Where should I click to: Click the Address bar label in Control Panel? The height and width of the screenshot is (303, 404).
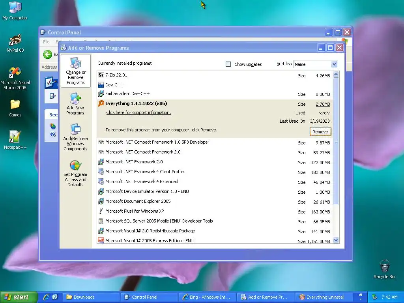point(49,67)
